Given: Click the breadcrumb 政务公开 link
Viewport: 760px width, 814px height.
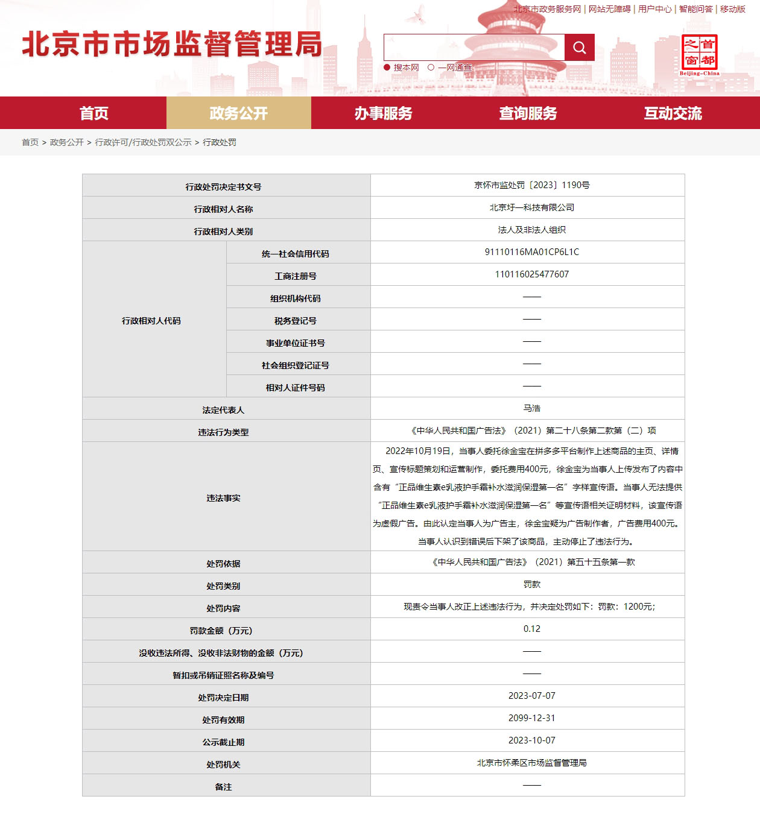Looking at the screenshot, I should 67,142.
